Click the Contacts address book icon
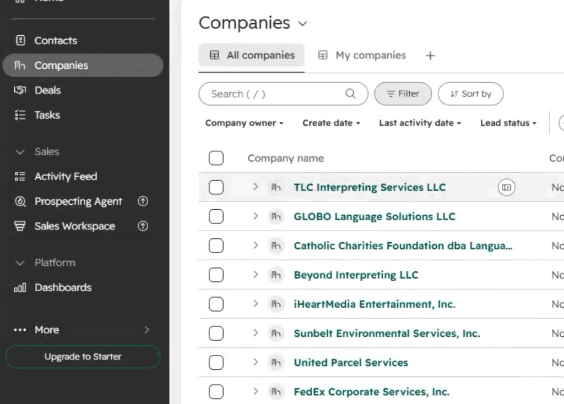This screenshot has width=564, height=404. pyautogui.click(x=20, y=40)
